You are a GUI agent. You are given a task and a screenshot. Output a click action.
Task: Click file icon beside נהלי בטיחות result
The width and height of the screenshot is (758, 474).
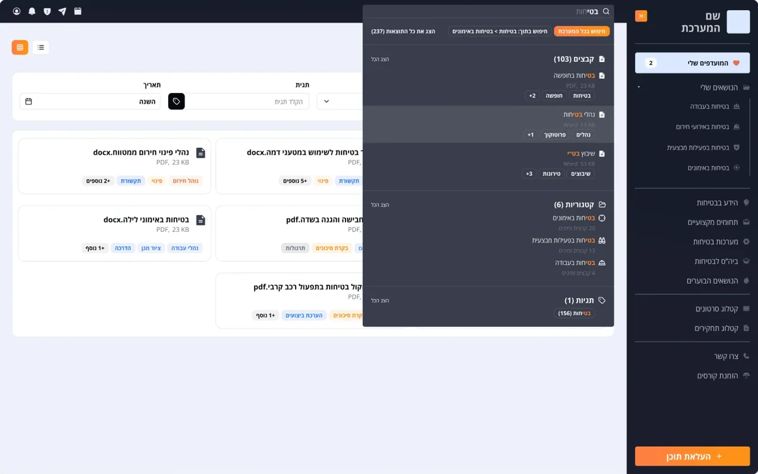point(602,115)
